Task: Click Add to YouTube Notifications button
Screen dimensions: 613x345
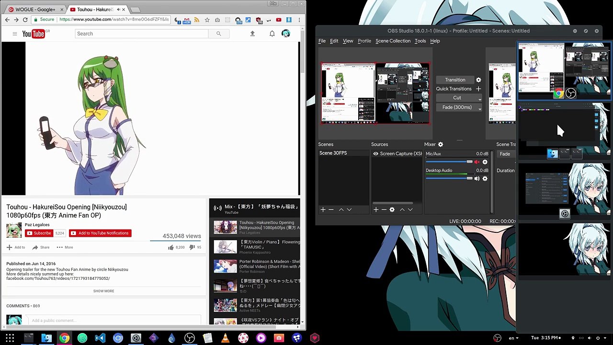Action: click(100, 233)
